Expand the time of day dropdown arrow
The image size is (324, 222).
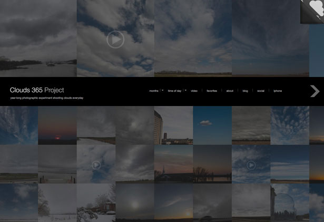[185, 90]
